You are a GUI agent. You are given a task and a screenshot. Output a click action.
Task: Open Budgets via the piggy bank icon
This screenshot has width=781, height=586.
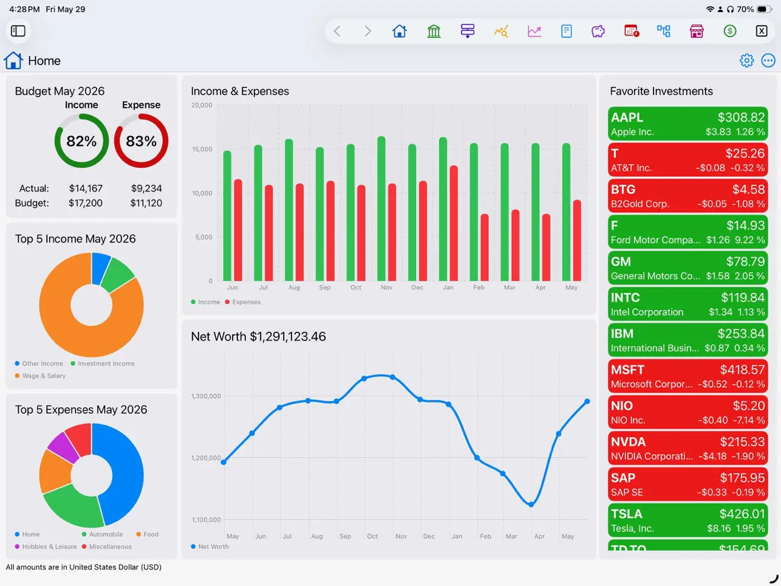click(x=598, y=31)
